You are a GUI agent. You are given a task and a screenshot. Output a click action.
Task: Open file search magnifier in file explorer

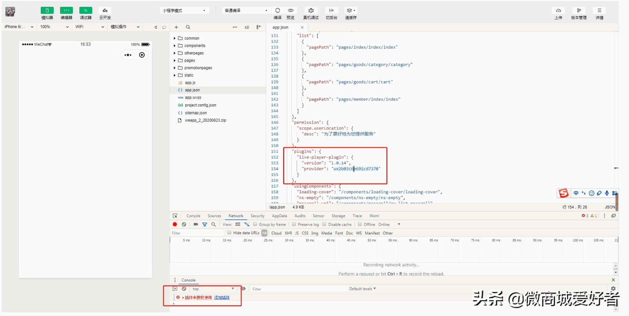188,27
